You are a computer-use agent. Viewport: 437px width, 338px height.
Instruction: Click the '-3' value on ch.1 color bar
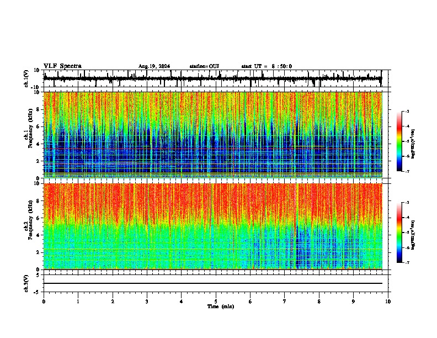pos(407,111)
